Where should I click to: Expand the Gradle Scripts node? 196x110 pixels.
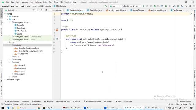[5, 79]
